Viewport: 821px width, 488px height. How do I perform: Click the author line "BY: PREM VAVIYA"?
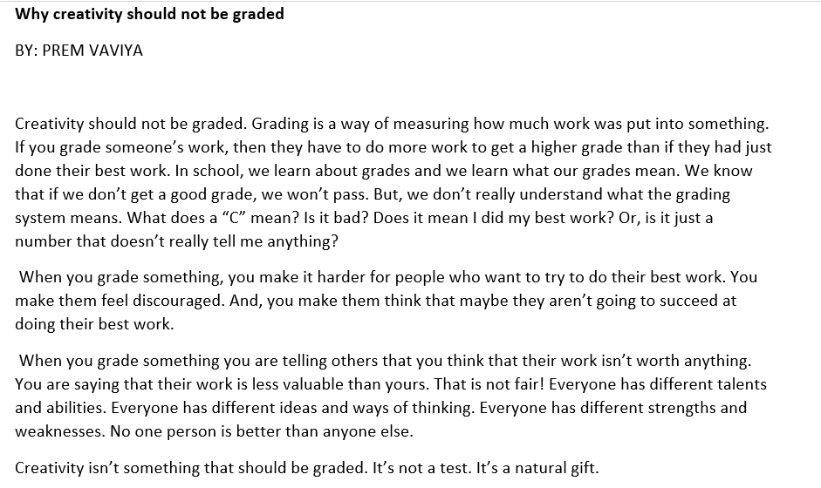(x=79, y=51)
